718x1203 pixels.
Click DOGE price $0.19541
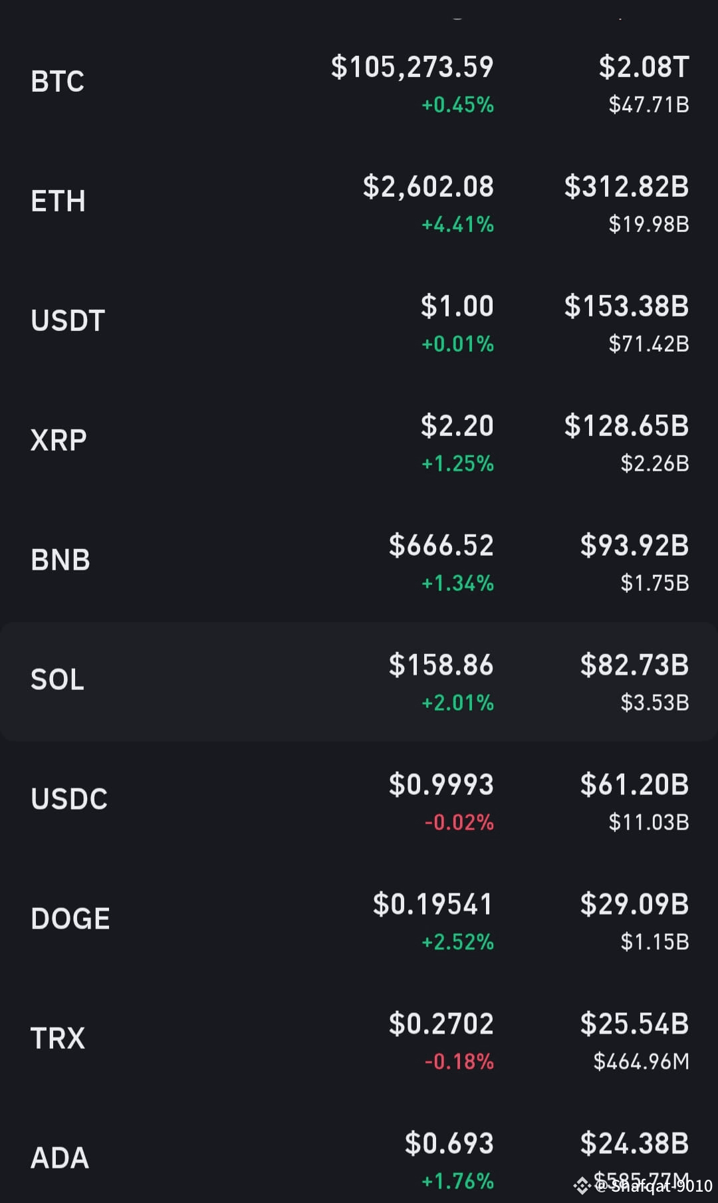click(x=433, y=905)
